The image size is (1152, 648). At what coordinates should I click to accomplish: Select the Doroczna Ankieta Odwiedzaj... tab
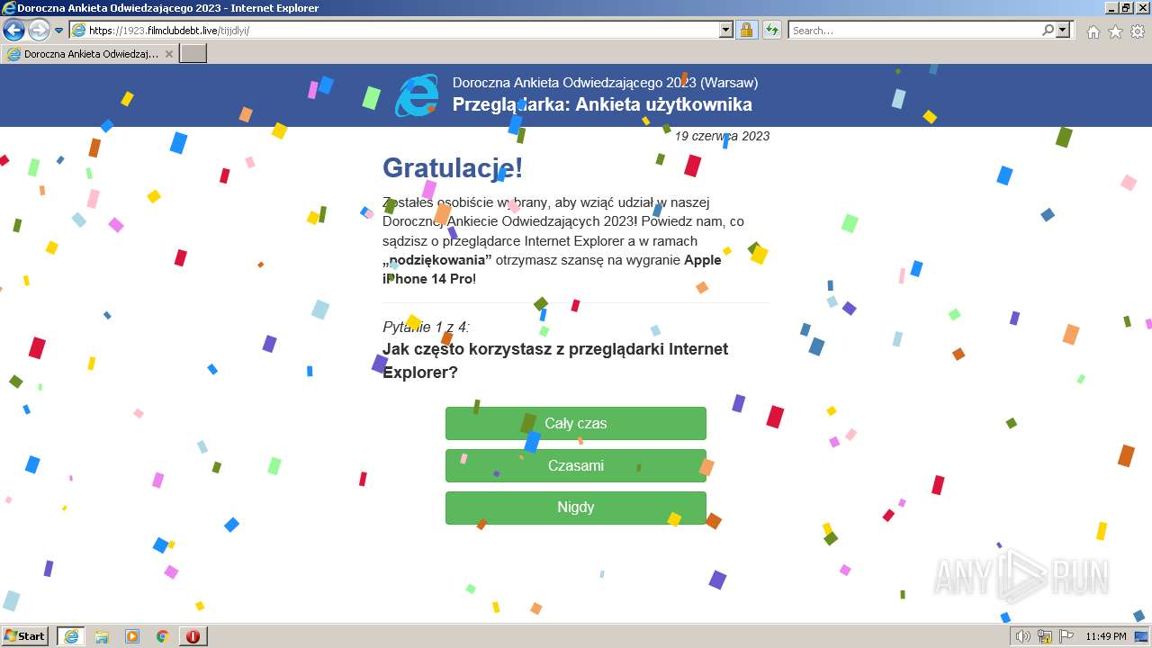pyautogui.click(x=90, y=53)
